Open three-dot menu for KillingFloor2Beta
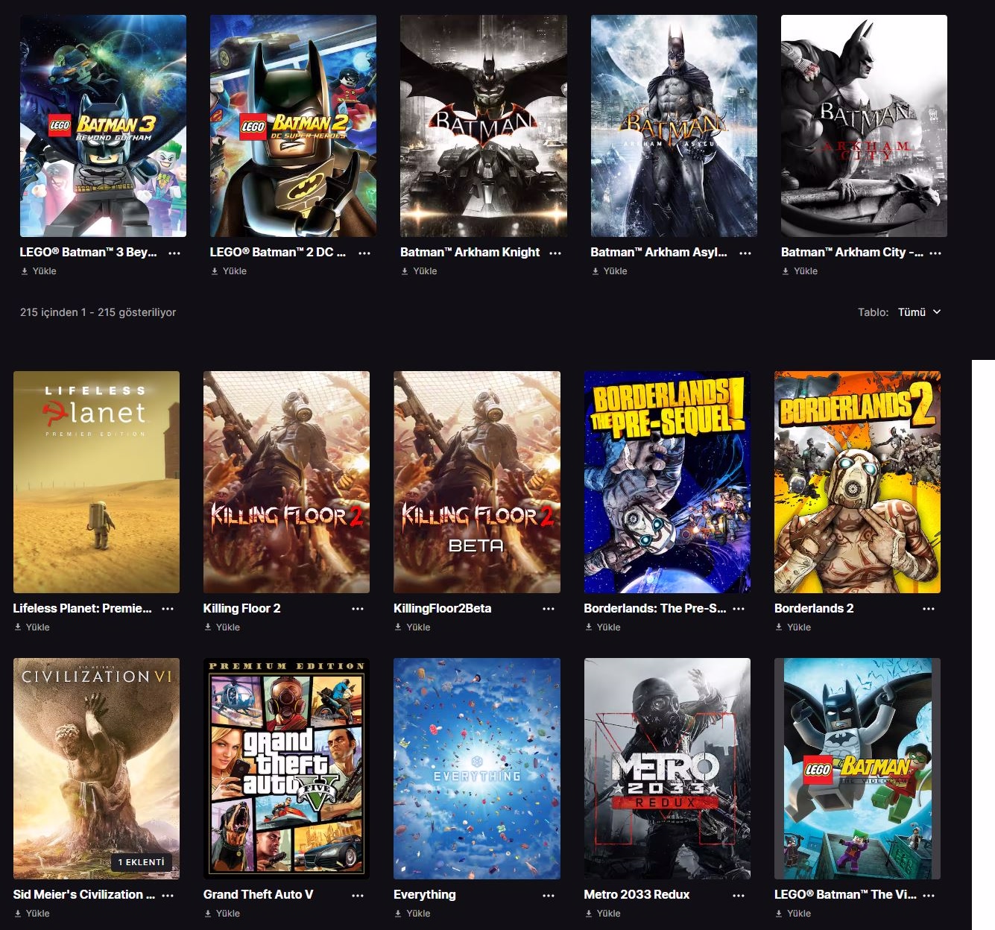 (x=549, y=609)
